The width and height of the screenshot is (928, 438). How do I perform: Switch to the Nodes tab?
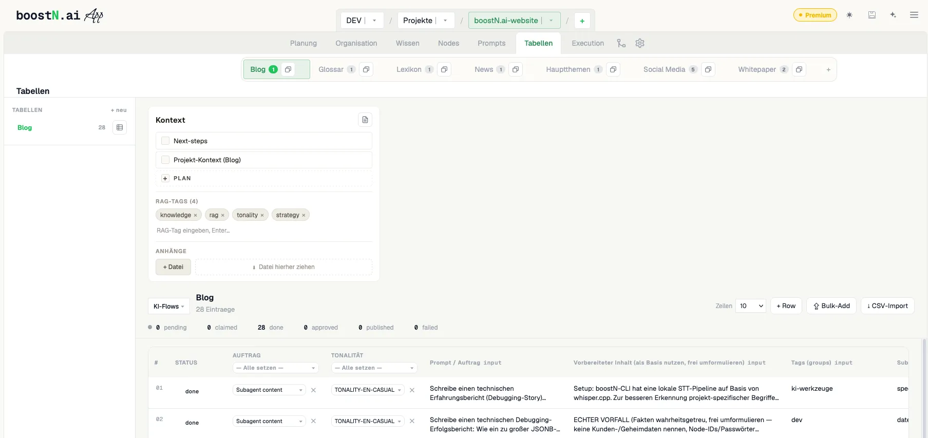pyautogui.click(x=448, y=43)
